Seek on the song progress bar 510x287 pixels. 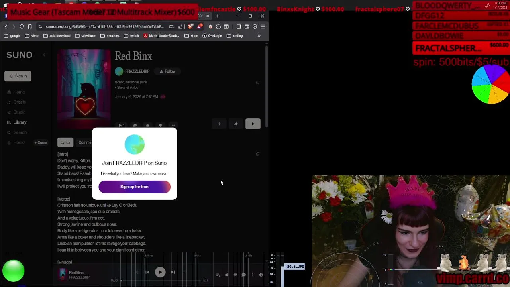[160, 281]
